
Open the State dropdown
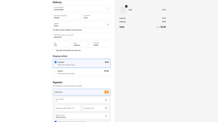pos(81,44)
